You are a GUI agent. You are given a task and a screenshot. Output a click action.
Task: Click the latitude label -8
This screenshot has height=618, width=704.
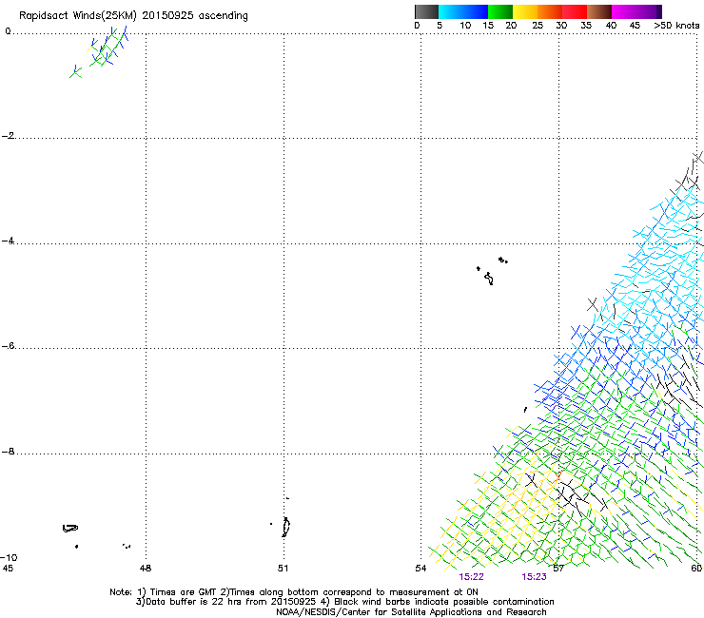[8, 452]
